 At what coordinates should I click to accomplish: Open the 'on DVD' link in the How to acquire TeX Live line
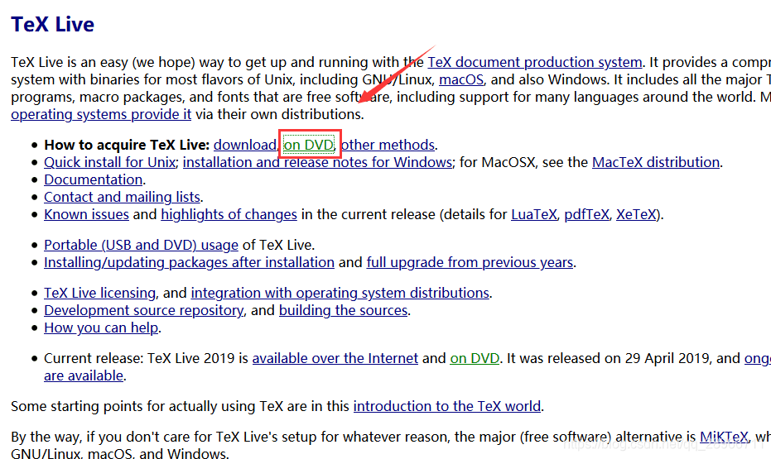tap(309, 145)
